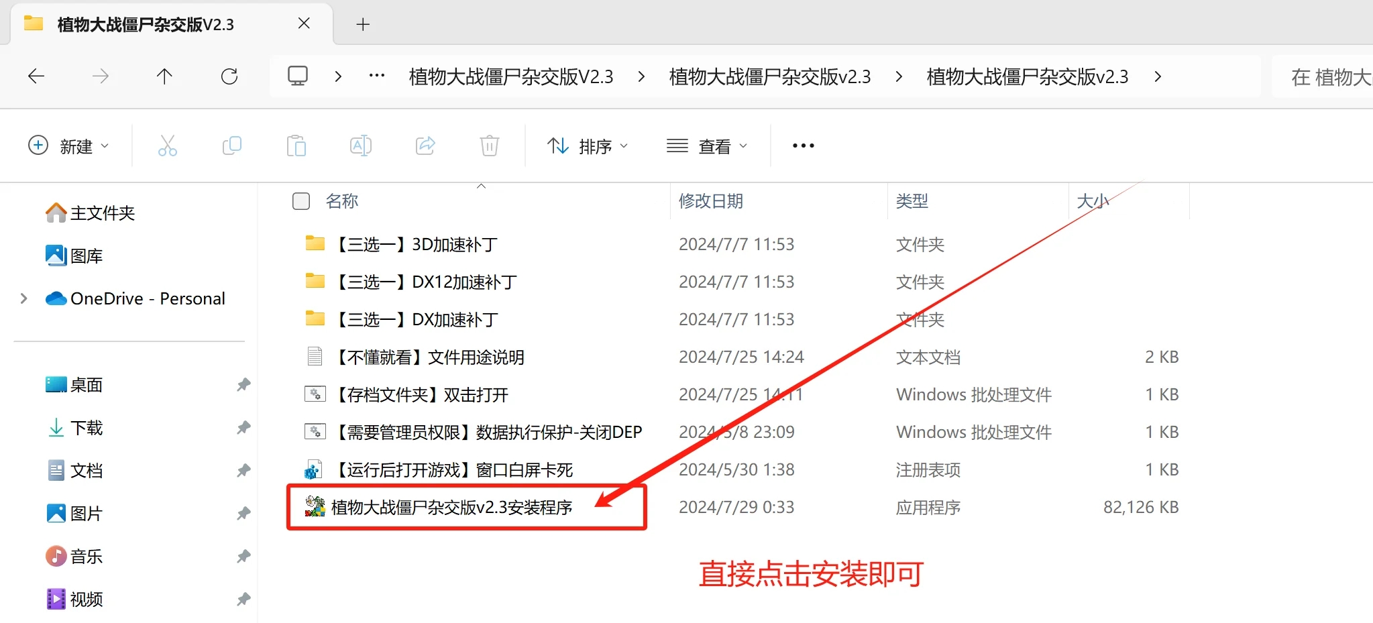Open 桌面 Desktop in sidebar
This screenshot has width=1373, height=623.
[74, 385]
